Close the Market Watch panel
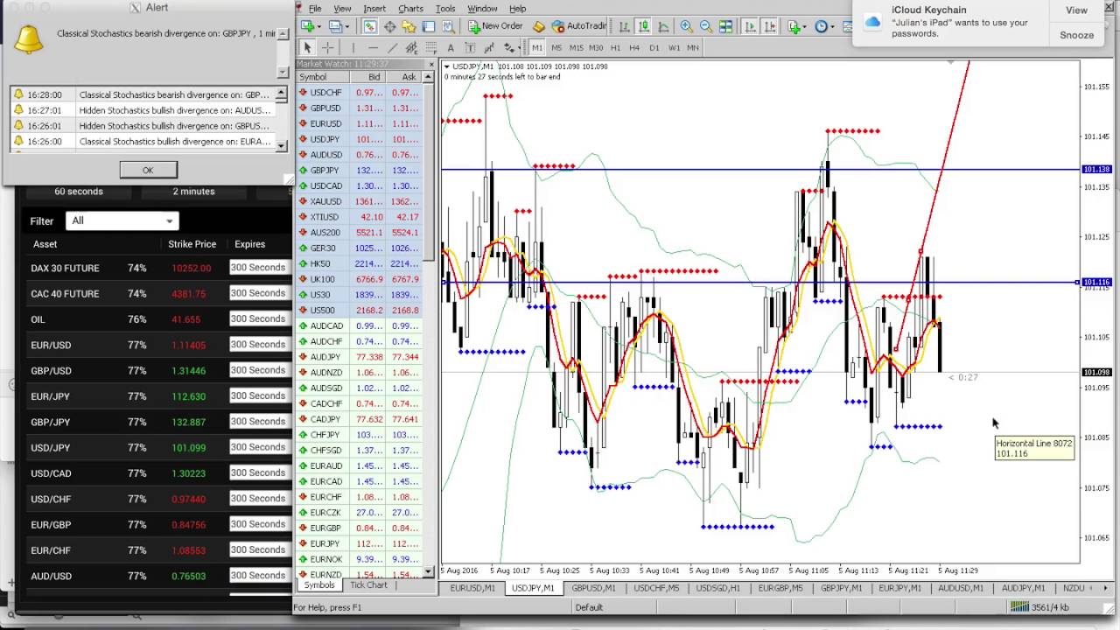The height and width of the screenshot is (630, 1120). coord(431,64)
